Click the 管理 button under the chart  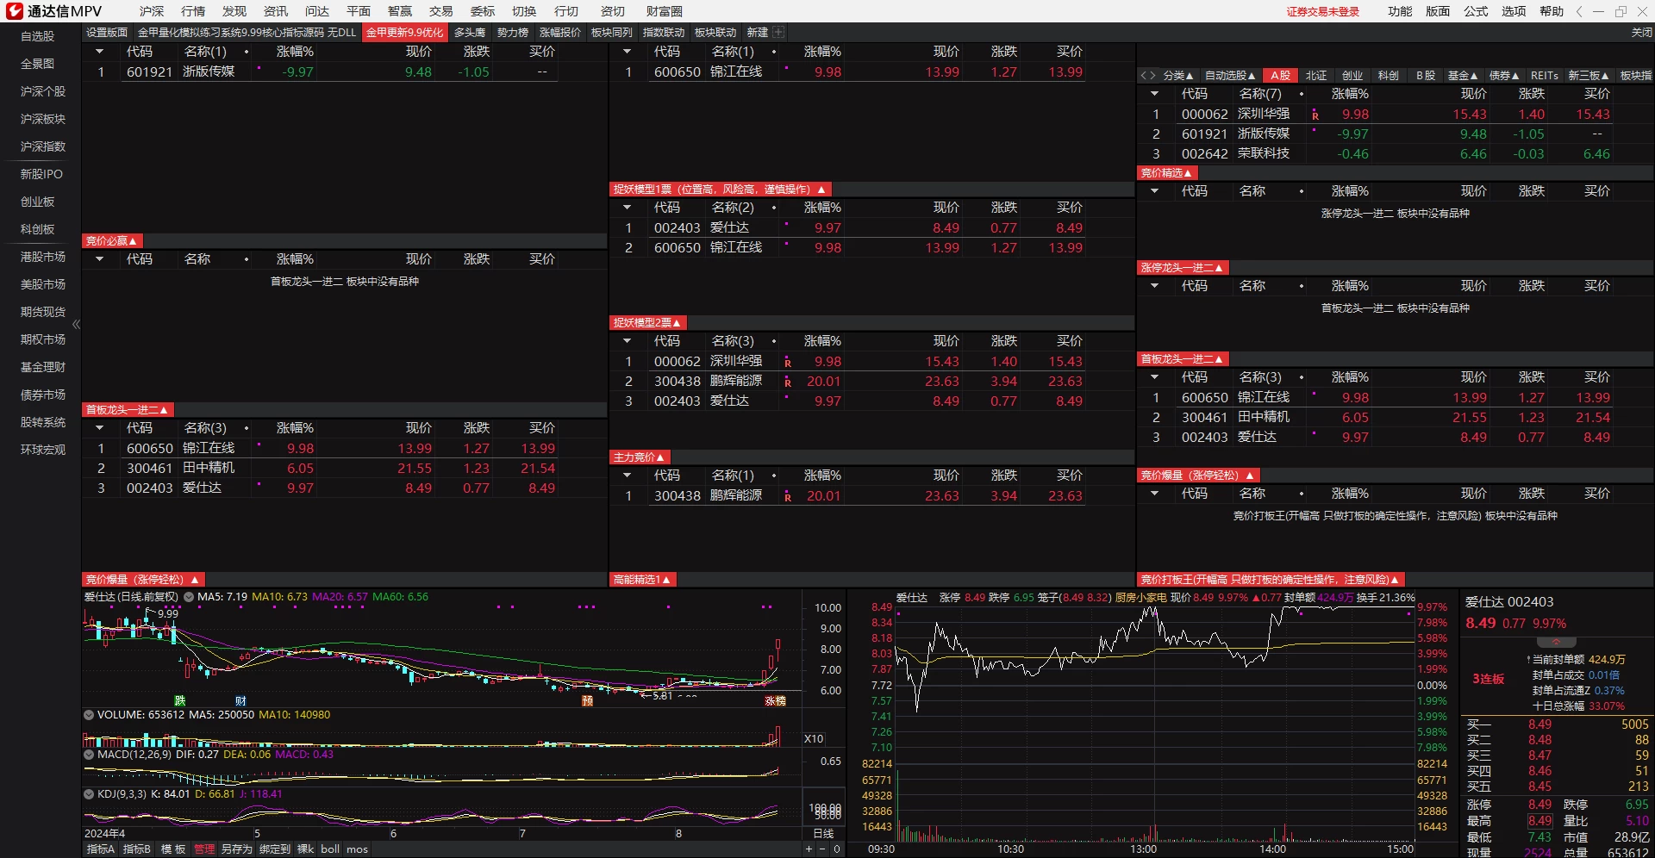pyautogui.click(x=204, y=849)
